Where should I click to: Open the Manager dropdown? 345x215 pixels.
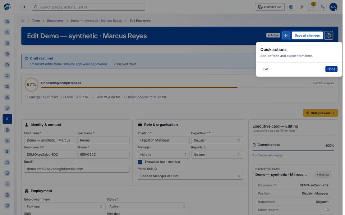coord(164,155)
